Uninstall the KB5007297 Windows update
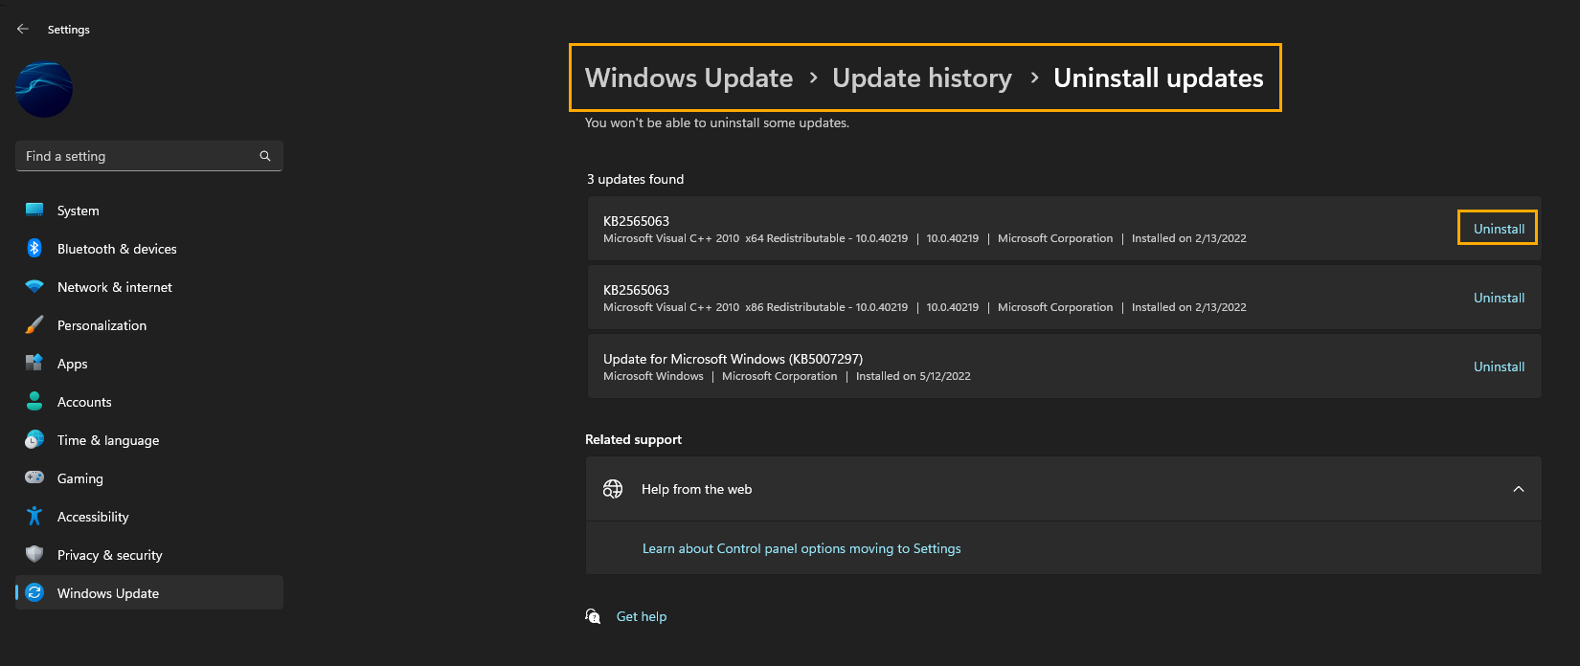The width and height of the screenshot is (1580, 666). (x=1499, y=366)
